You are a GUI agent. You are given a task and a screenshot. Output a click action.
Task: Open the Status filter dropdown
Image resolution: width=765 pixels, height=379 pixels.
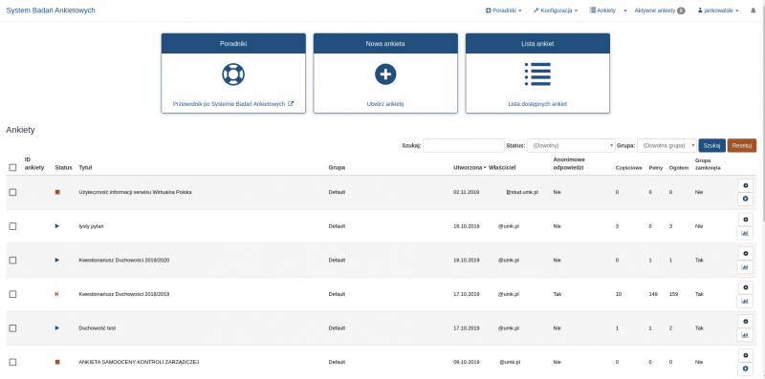pos(571,145)
